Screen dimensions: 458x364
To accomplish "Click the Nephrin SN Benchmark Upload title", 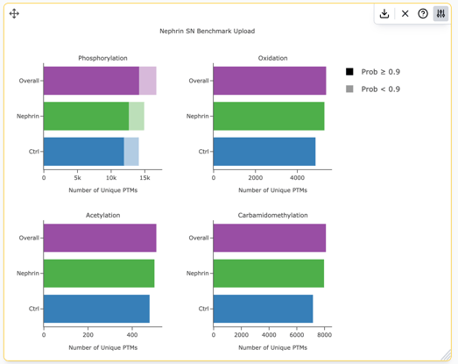I will (207, 31).
